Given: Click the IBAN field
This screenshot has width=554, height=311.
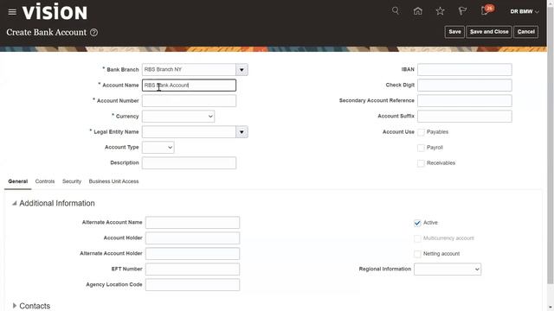Looking at the screenshot, I should pos(465,69).
